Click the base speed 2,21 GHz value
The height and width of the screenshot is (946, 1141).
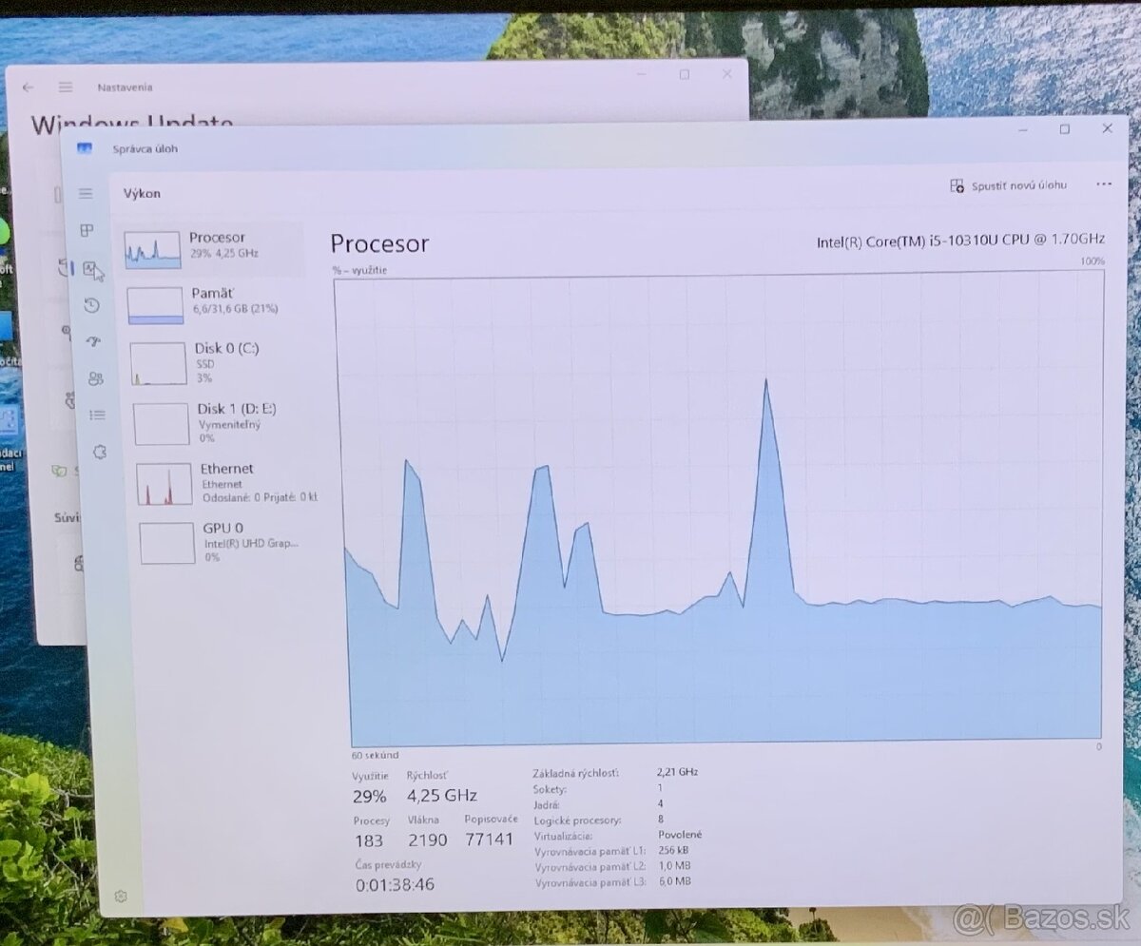tap(677, 772)
